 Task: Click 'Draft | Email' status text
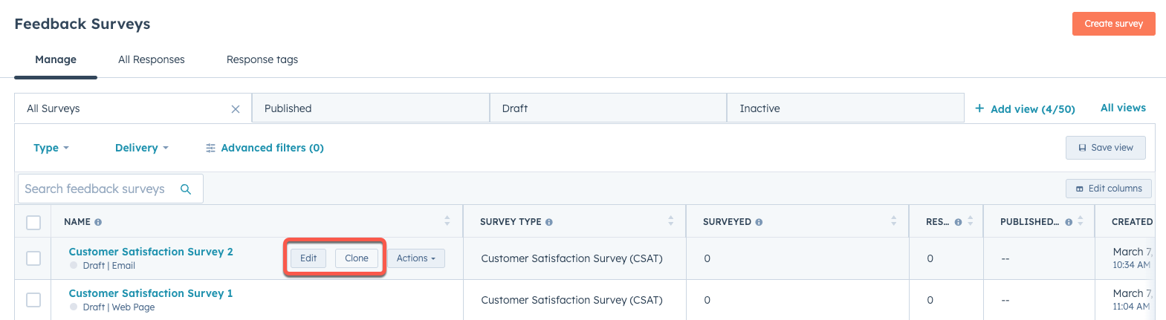click(x=109, y=266)
